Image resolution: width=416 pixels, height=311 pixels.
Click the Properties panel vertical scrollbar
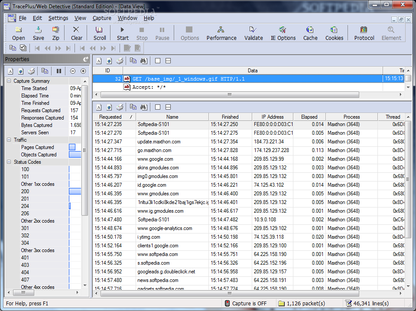coord(84,150)
